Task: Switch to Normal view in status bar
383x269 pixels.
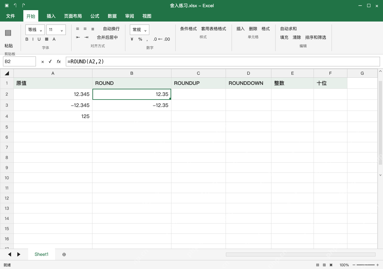Action: (317, 265)
